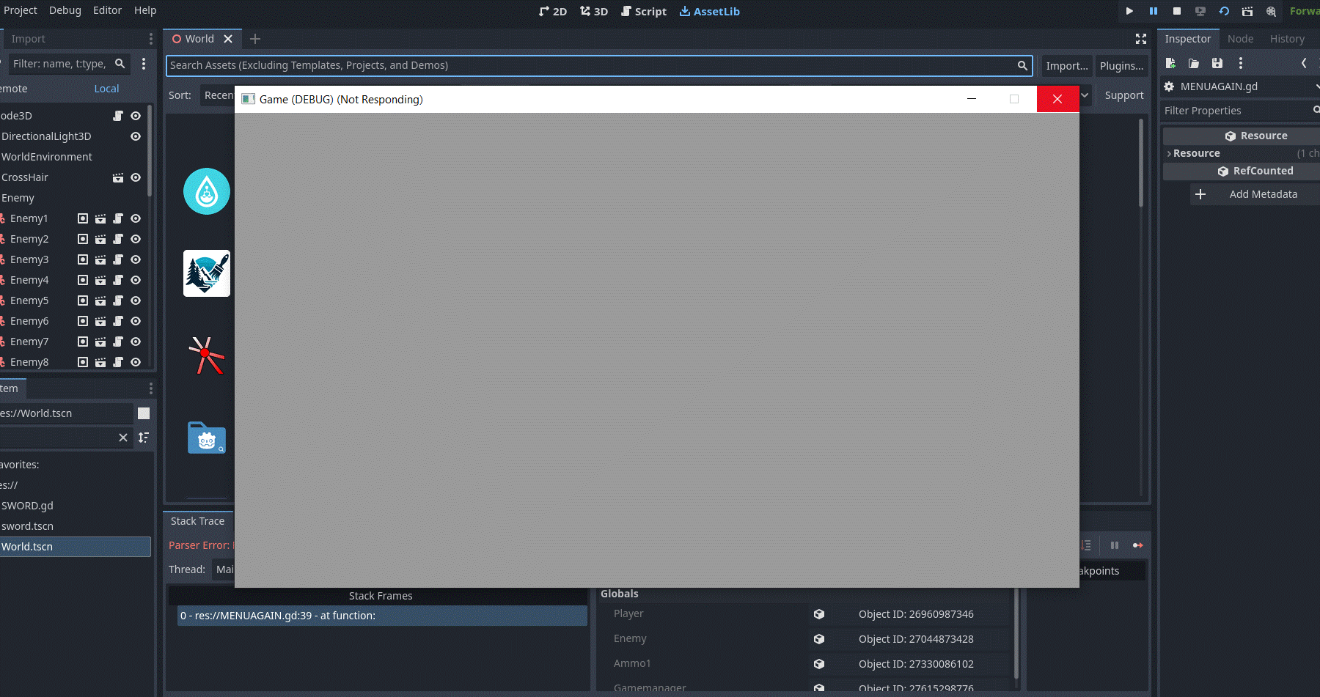The image size is (1320, 697).
Task: Toggle visibility of Enemy7 node
Action: point(136,342)
